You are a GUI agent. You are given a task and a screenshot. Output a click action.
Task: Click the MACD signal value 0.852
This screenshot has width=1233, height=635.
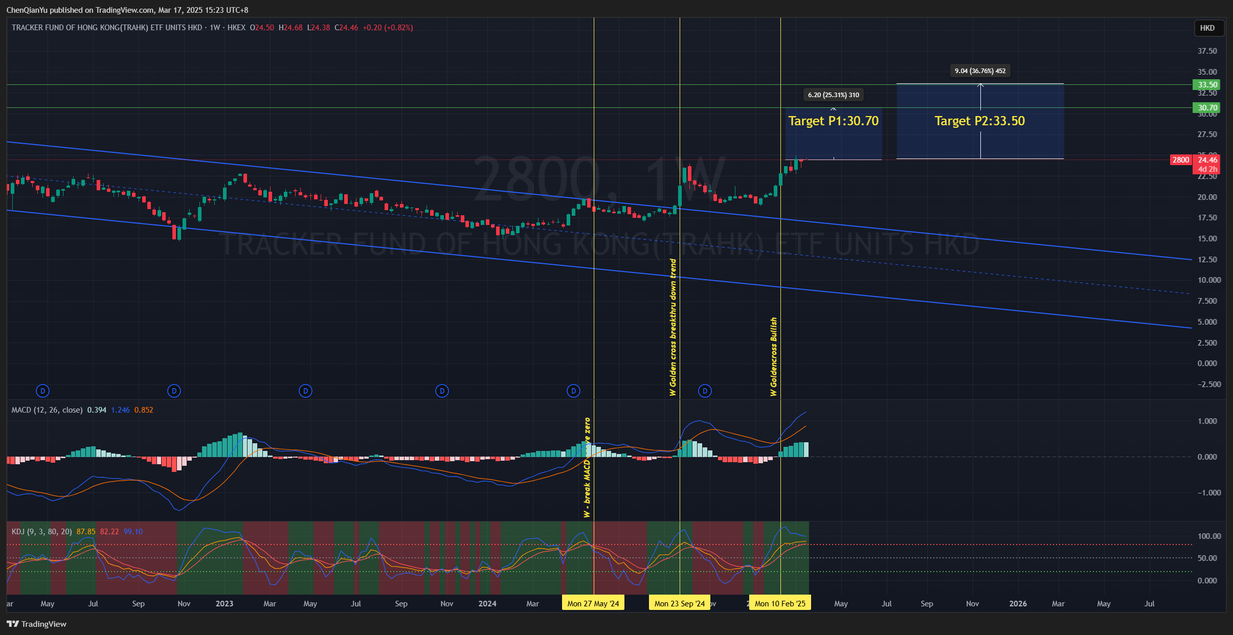point(144,410)
